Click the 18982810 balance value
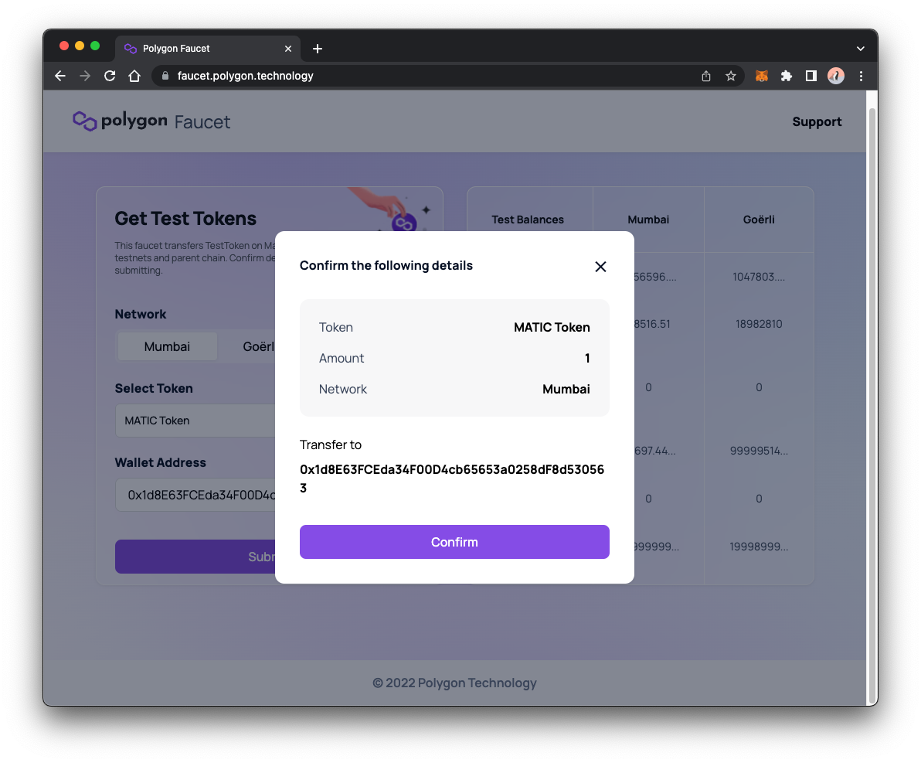This screenshot has width=921, height=763. (x=758, y=324)
